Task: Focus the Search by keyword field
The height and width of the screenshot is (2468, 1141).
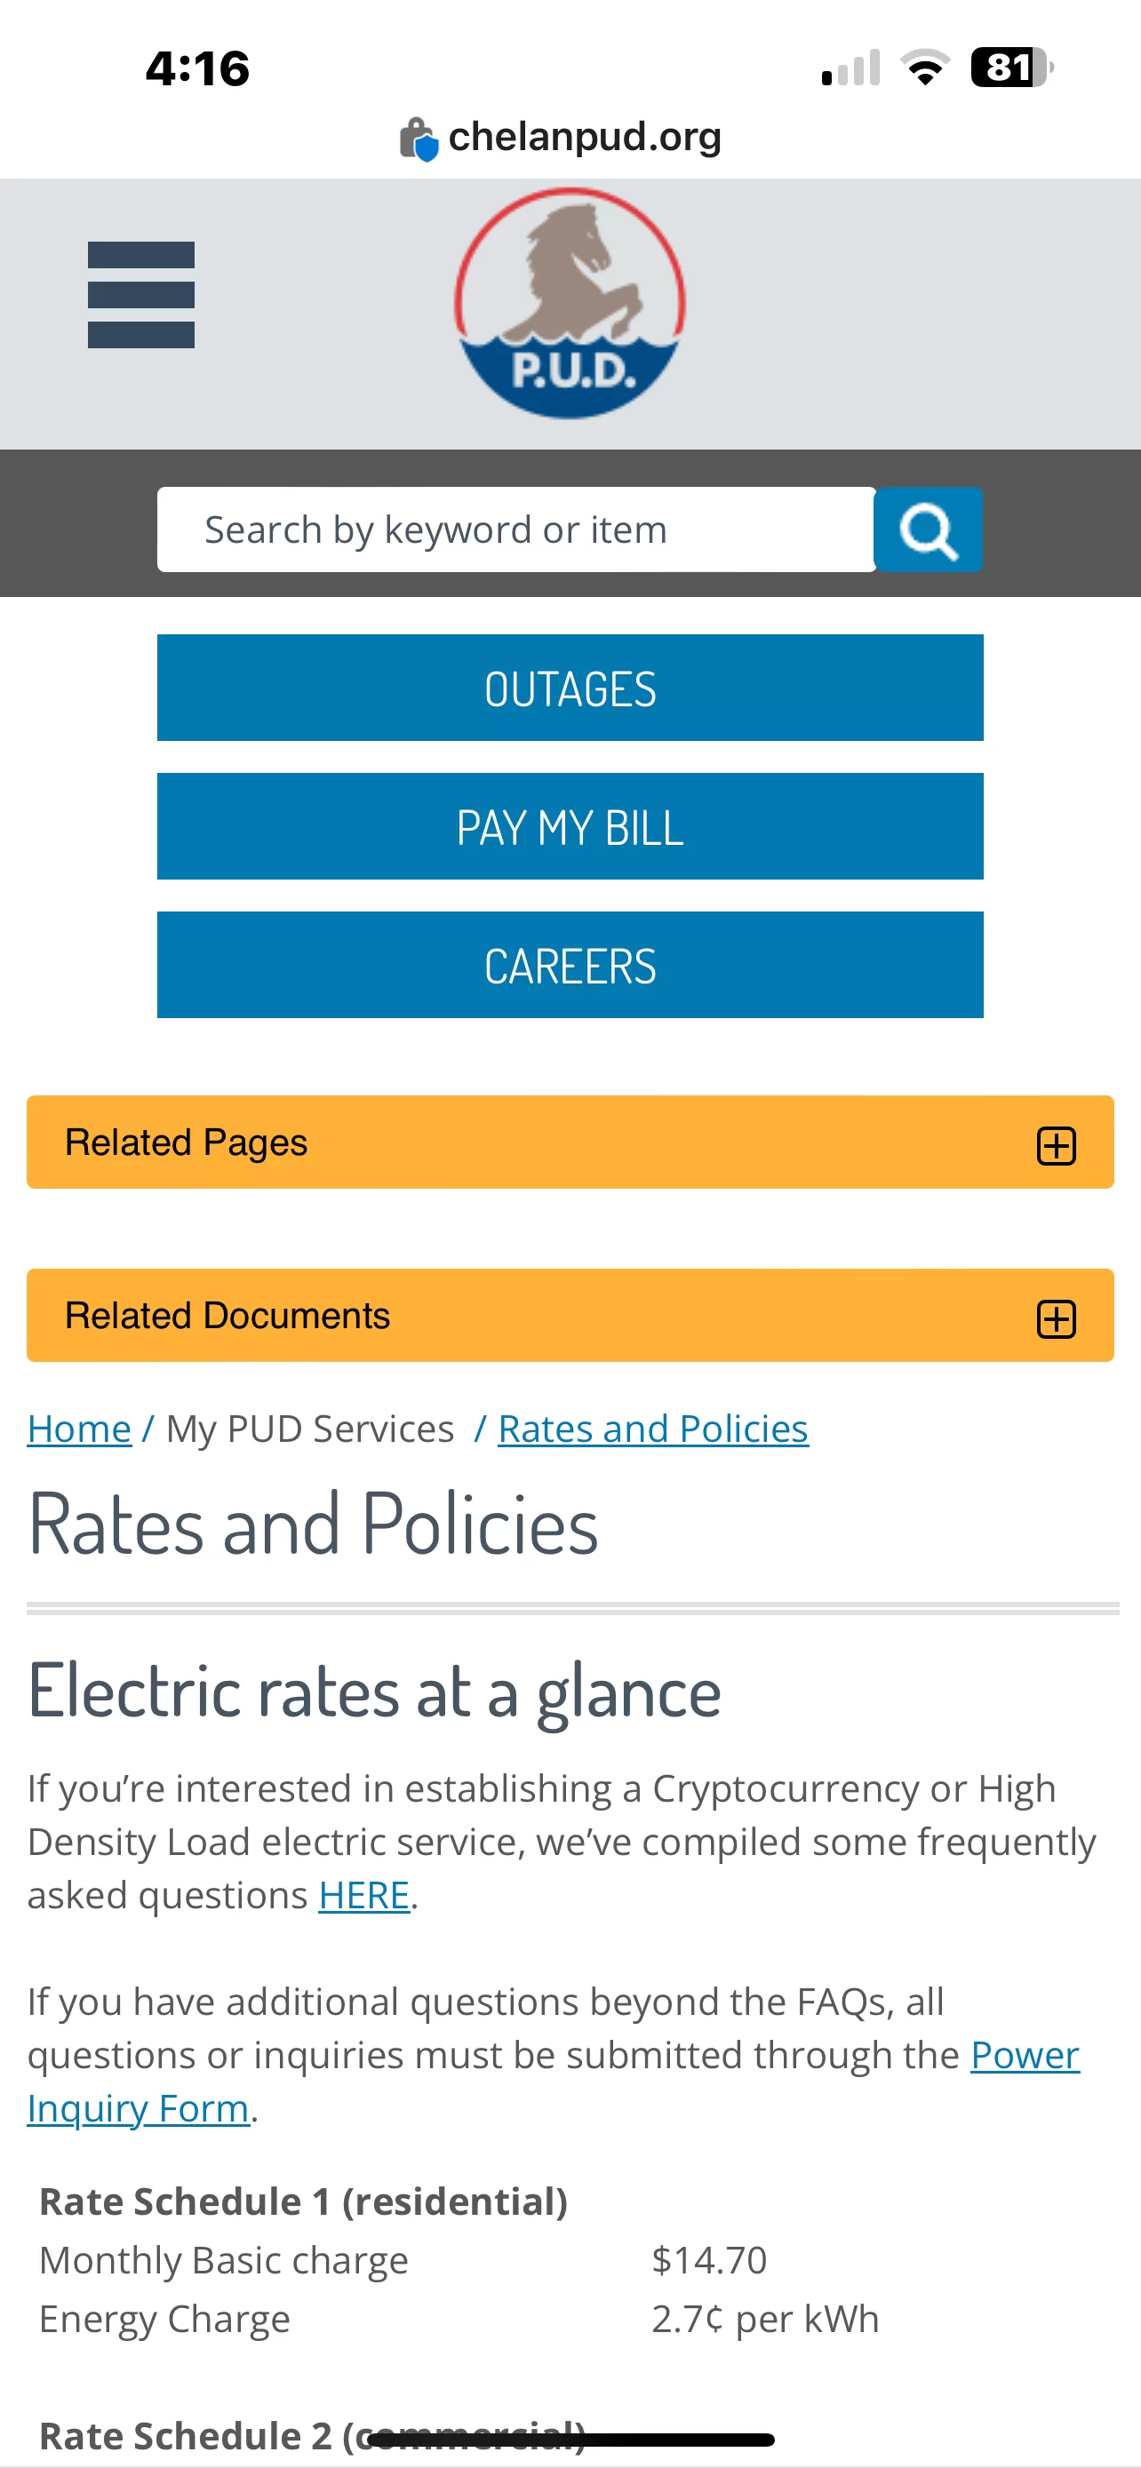Action: pos(516,529)
